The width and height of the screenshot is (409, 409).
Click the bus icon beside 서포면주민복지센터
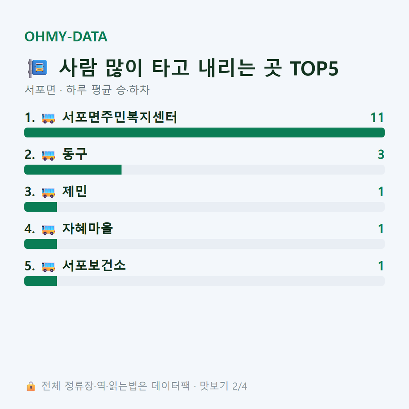tap(48, 118)
